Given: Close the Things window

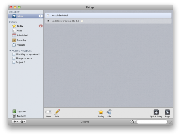Looking at the screenshot, I should [11, 7].
